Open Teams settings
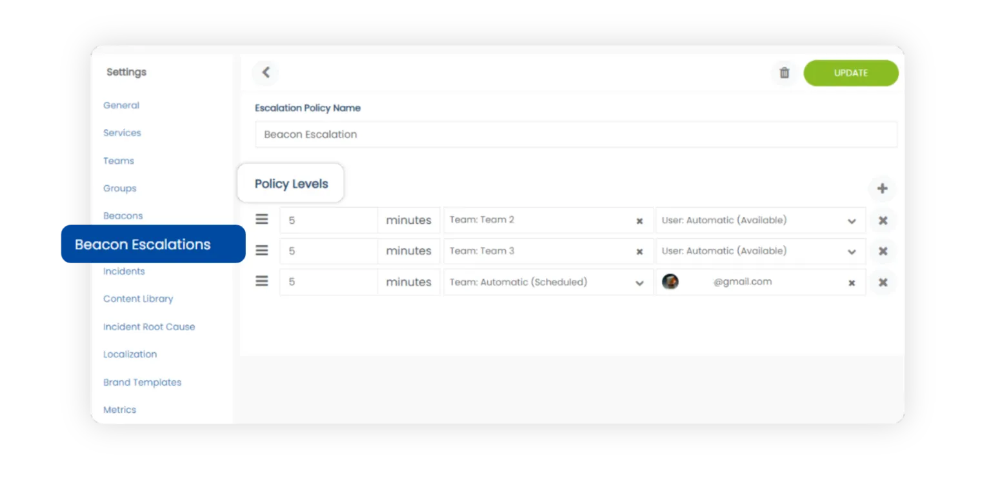 point(119,161)
